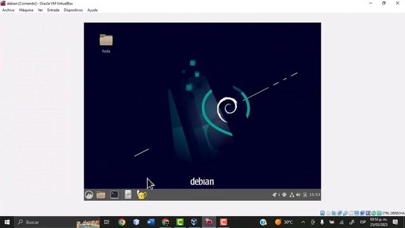Switch the ESP input language
Viewport: 405px width, 228px height.
pos(363,222)
